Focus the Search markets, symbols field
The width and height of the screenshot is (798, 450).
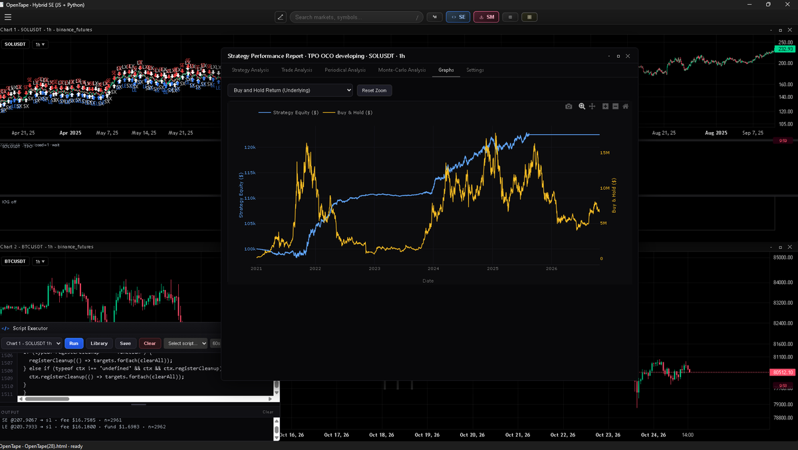click(x=356, y=17)
